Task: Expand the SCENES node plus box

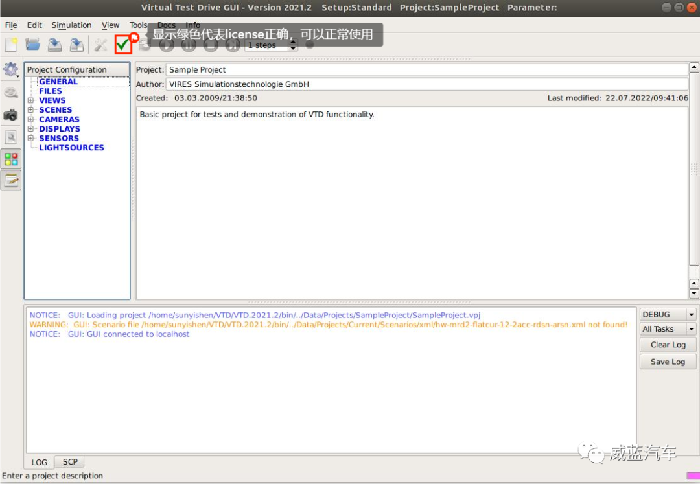Action: (x=30, y=109)
